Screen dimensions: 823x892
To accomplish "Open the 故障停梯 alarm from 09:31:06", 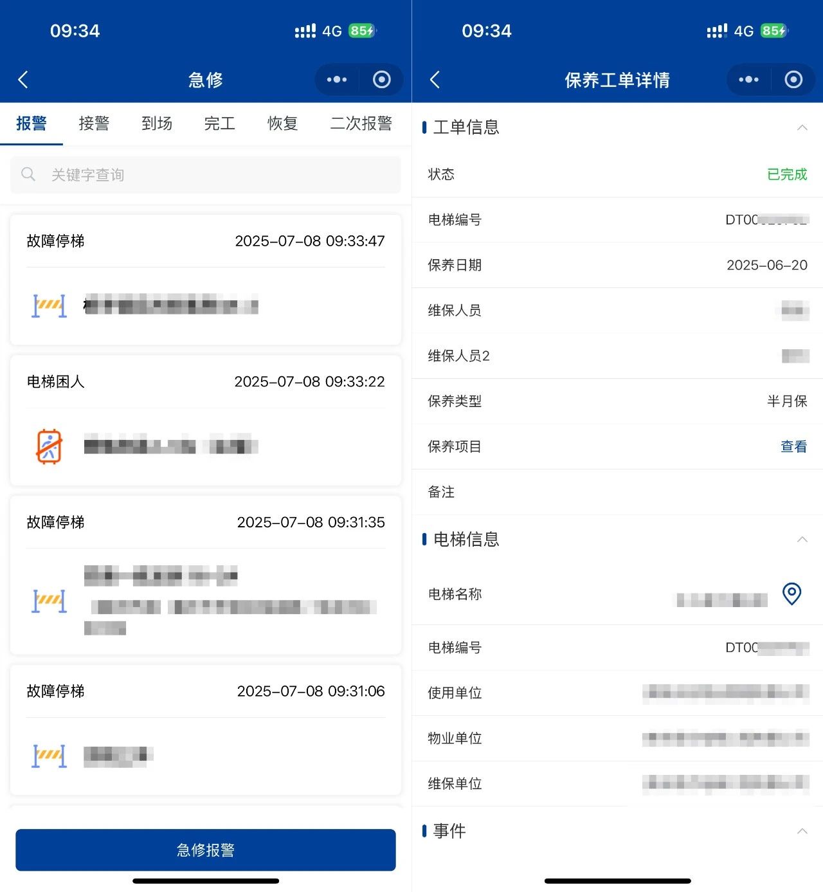I will tap(206, 730).
